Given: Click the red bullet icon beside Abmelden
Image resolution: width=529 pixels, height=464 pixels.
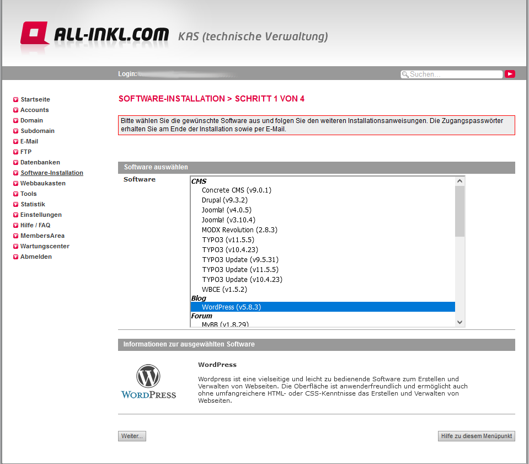Looking at the screenshot, I should click(15, 257).
